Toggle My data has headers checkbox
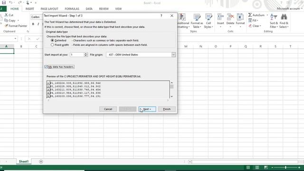 point(46,66)
